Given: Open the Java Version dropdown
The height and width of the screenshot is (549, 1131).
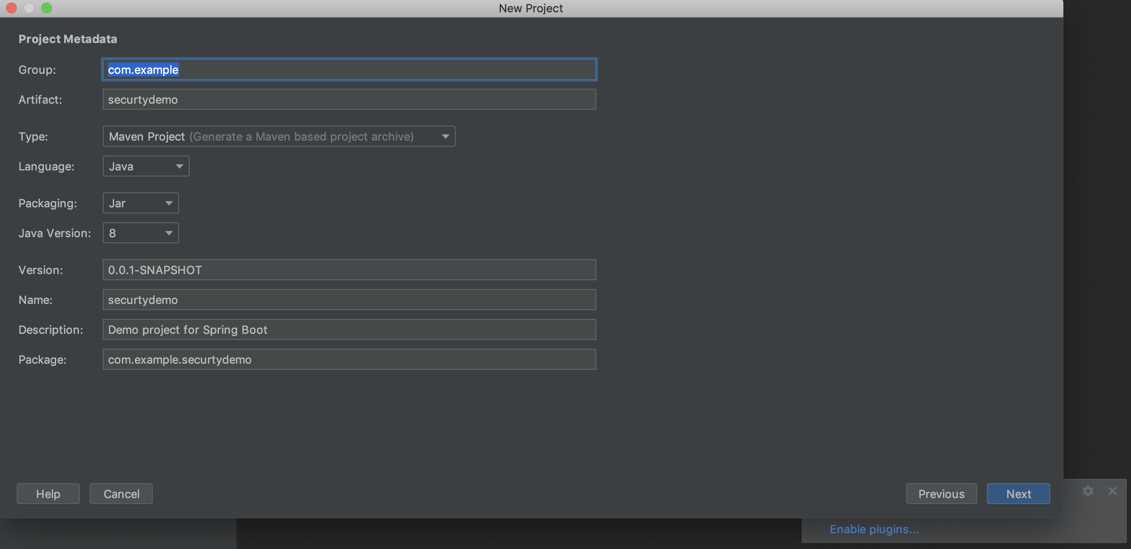Looking at the screenshot, I should pyautogui.click(x=140, y=233).
